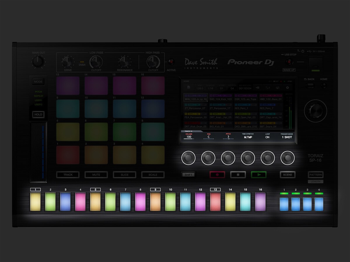The image size is (350, 262).
Task: Enable MUTE mode below the pads
Action: tap(96, 175)
